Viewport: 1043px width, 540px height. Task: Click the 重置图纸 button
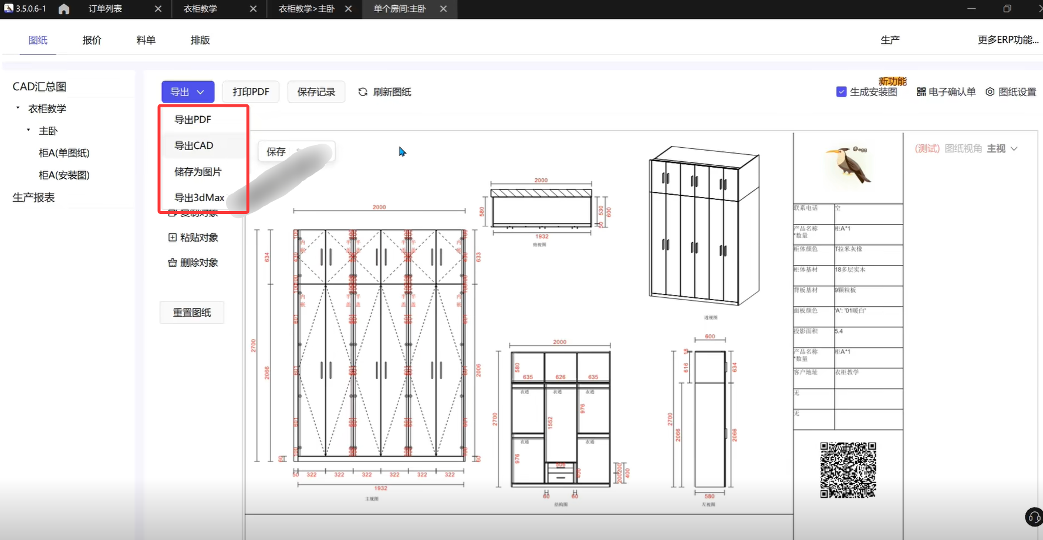192,313
